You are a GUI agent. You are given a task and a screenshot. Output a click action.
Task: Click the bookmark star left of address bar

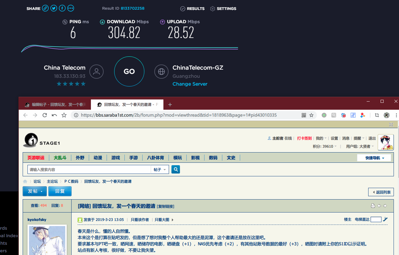pyautogui.click(x=64, y=115)
